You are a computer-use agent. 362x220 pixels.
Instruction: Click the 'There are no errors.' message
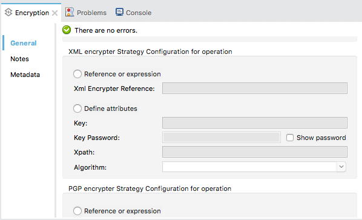point(106,30)
